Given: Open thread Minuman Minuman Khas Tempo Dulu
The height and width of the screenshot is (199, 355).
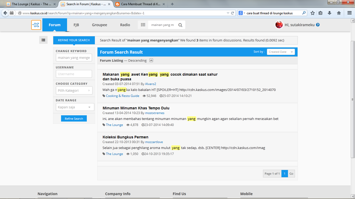Looking at the screenshot, I should (x=136, y=108).
